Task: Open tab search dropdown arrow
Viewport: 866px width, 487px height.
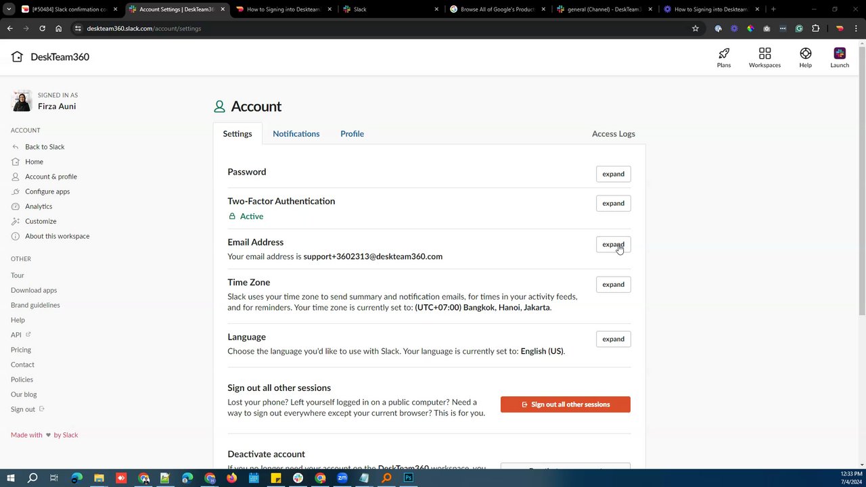Action: coord(9,9)
